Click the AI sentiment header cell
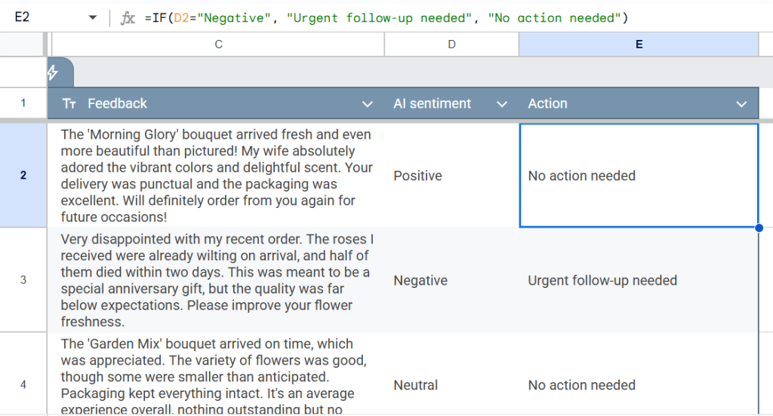The width and height of the screenshot is (773, 416). coord(451,103)
